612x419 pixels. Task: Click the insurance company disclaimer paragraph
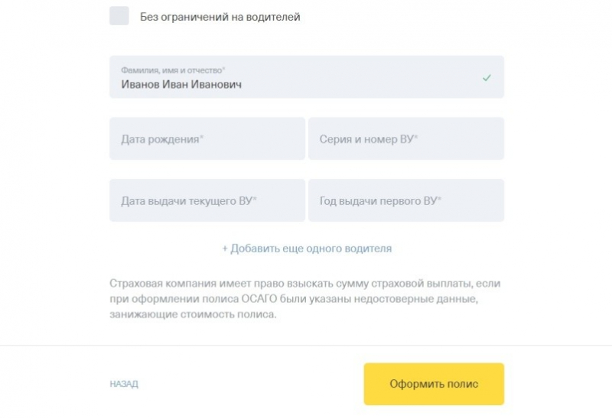[x=306, y=299]
